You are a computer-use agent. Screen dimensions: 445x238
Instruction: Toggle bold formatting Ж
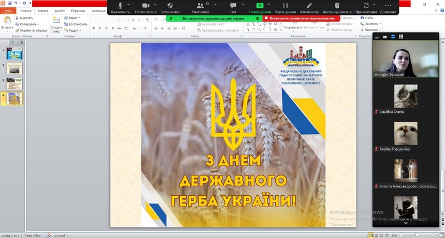(93, 28)
